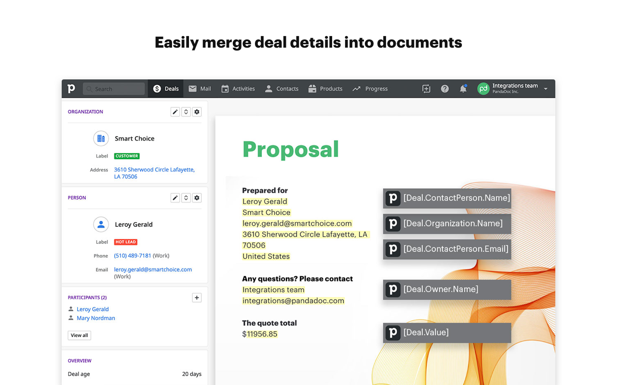Click highlighted Leroy Gerald in proposal
The height and width of the screenshot is (385, 617).
click(x=265, y=201)
